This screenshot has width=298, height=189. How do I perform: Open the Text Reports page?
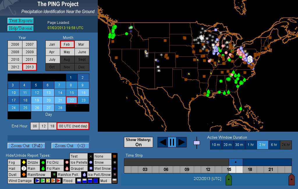click(x=20, y=21)
